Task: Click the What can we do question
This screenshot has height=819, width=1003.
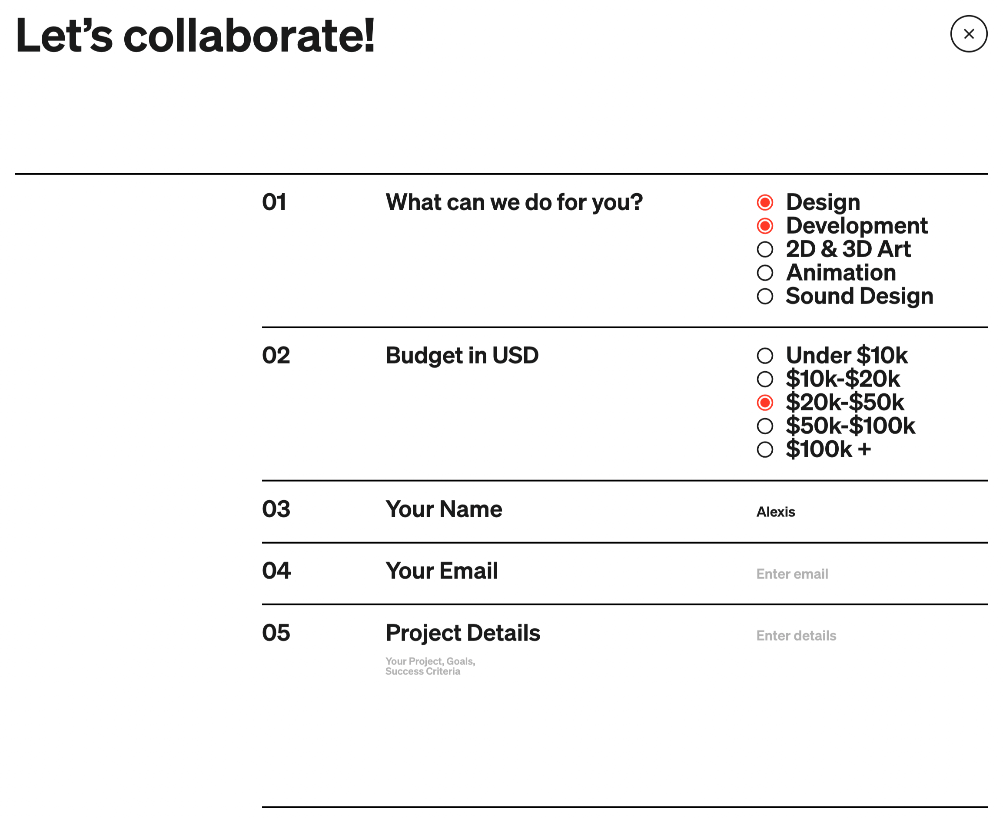Action: click(514, 202)
